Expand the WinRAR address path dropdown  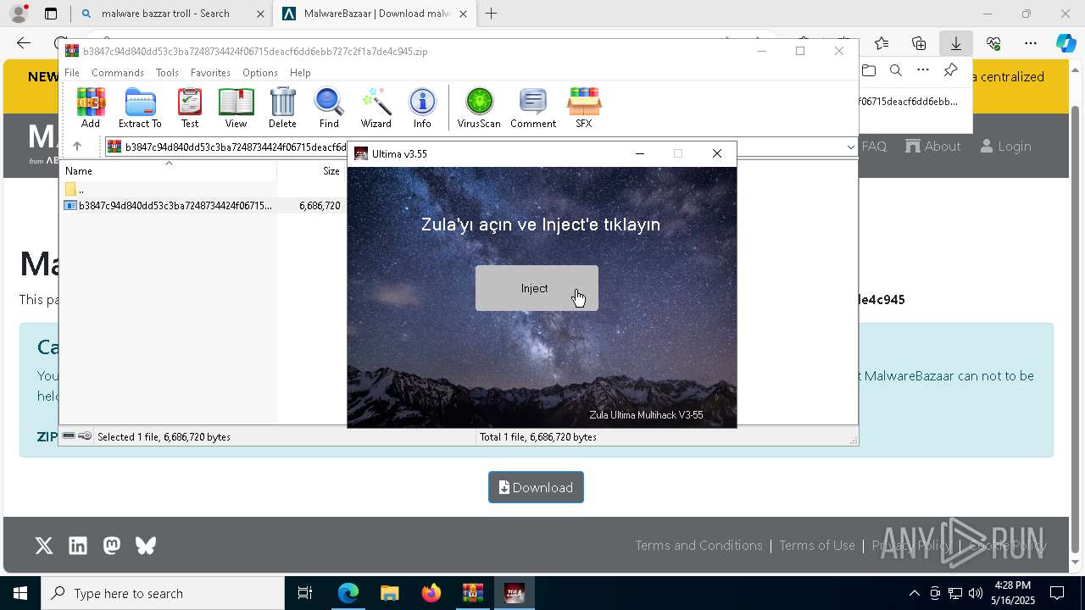(x=850, y=147)
